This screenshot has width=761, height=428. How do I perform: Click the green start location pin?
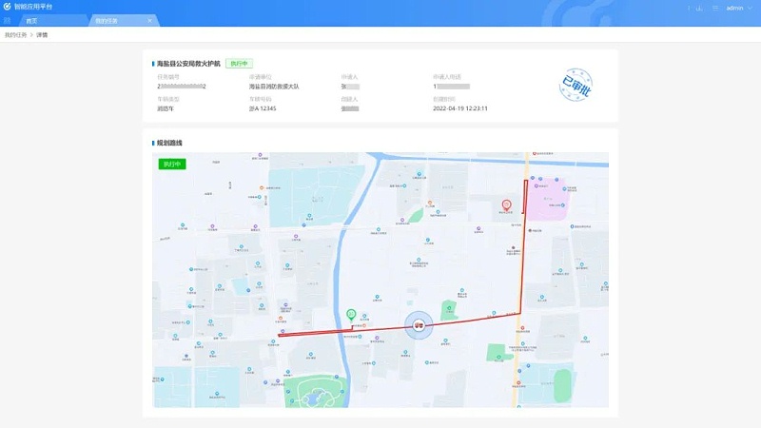click(351, 314)
